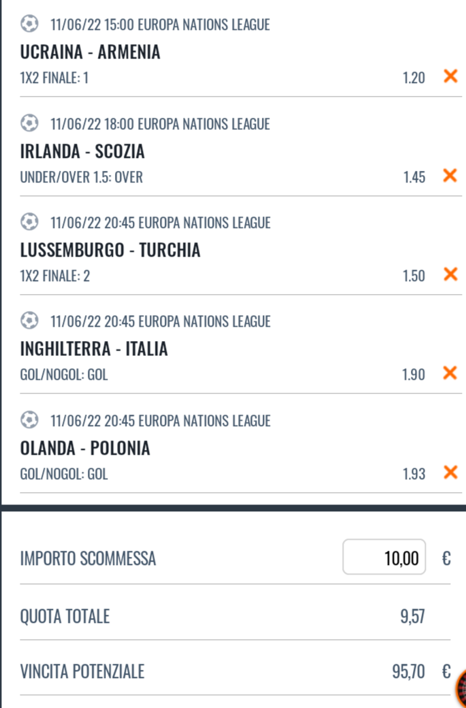Remove the Irlanda - Scozia bet

point(450,176)
